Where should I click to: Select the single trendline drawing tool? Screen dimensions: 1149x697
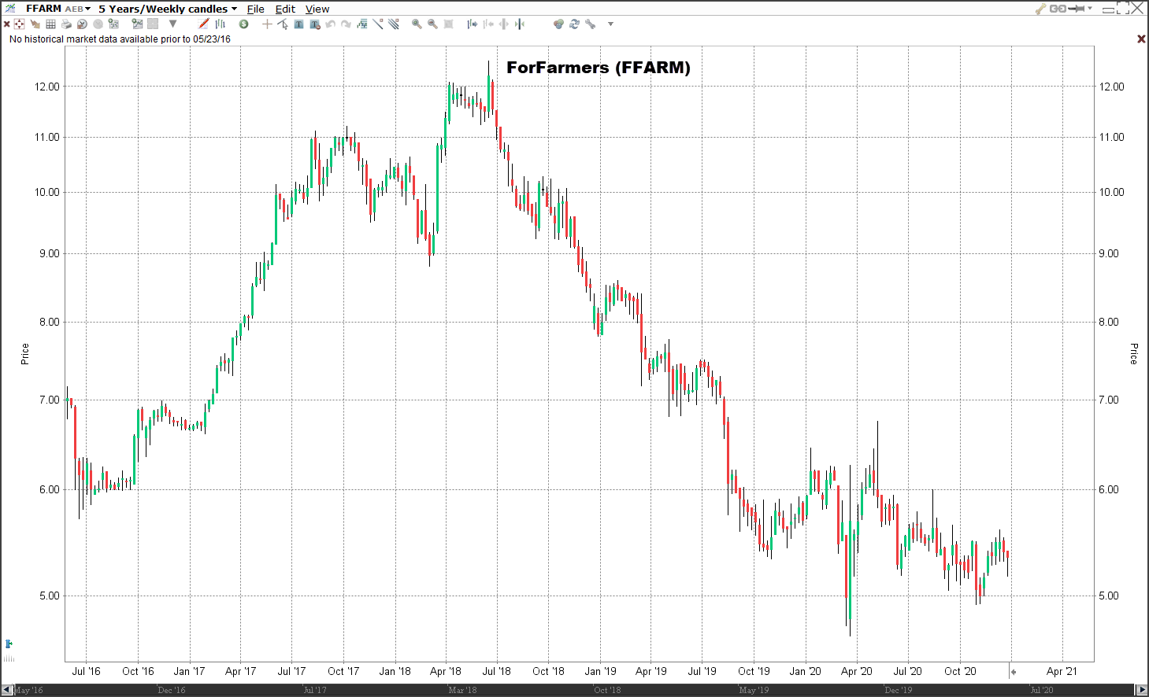coord(378,24)
